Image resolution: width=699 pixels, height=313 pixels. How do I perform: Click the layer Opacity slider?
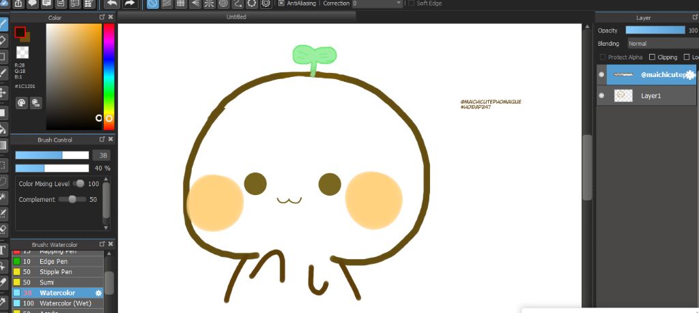(655, 30)
